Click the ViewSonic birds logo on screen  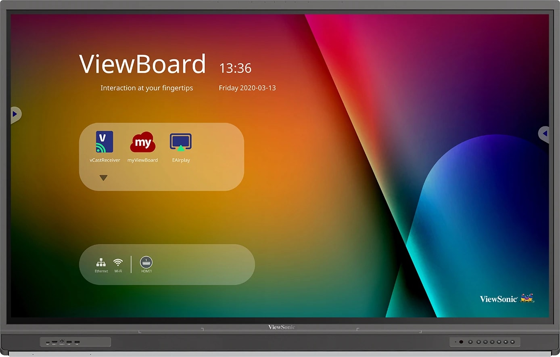point(527,298)
